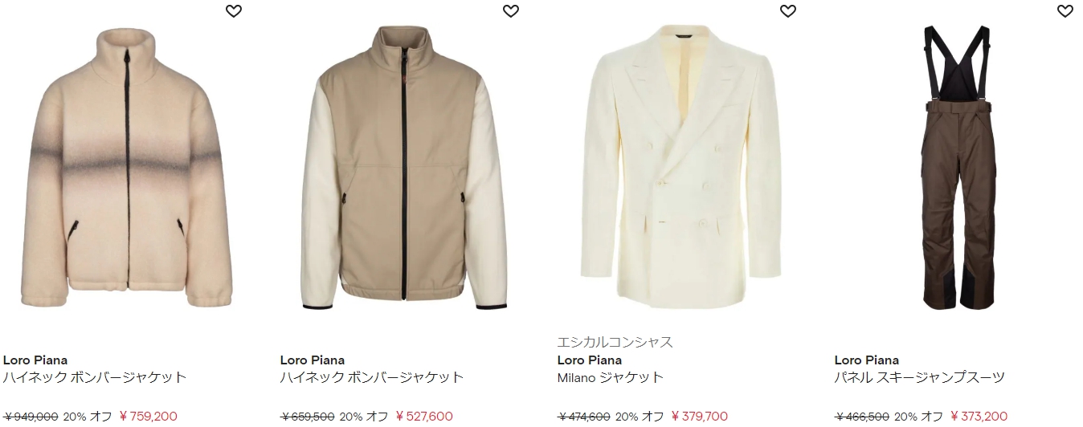Screen dimensions: 1083x427
Task: Open the white double-breasted blazer image
Action: click(681, 161)
